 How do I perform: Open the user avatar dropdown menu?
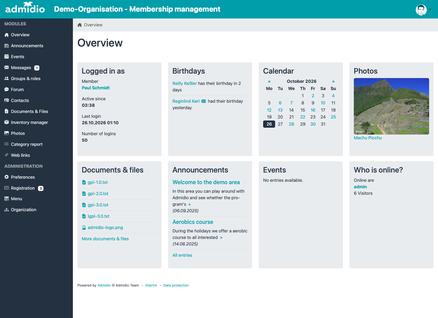point(423,10)
